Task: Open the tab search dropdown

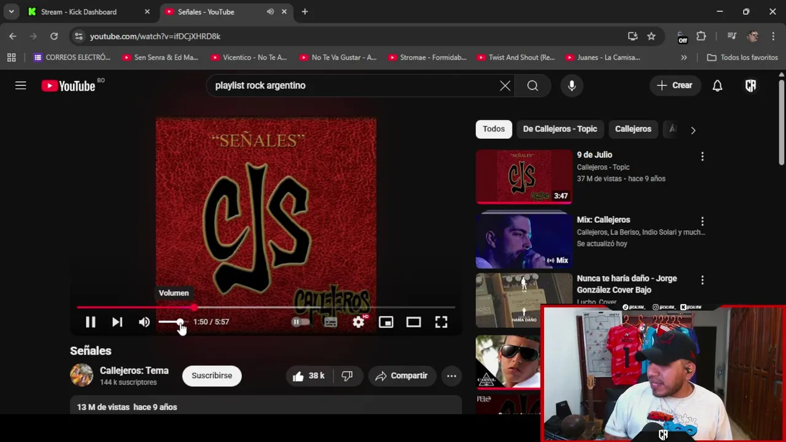Action: [x=11, y=12]
